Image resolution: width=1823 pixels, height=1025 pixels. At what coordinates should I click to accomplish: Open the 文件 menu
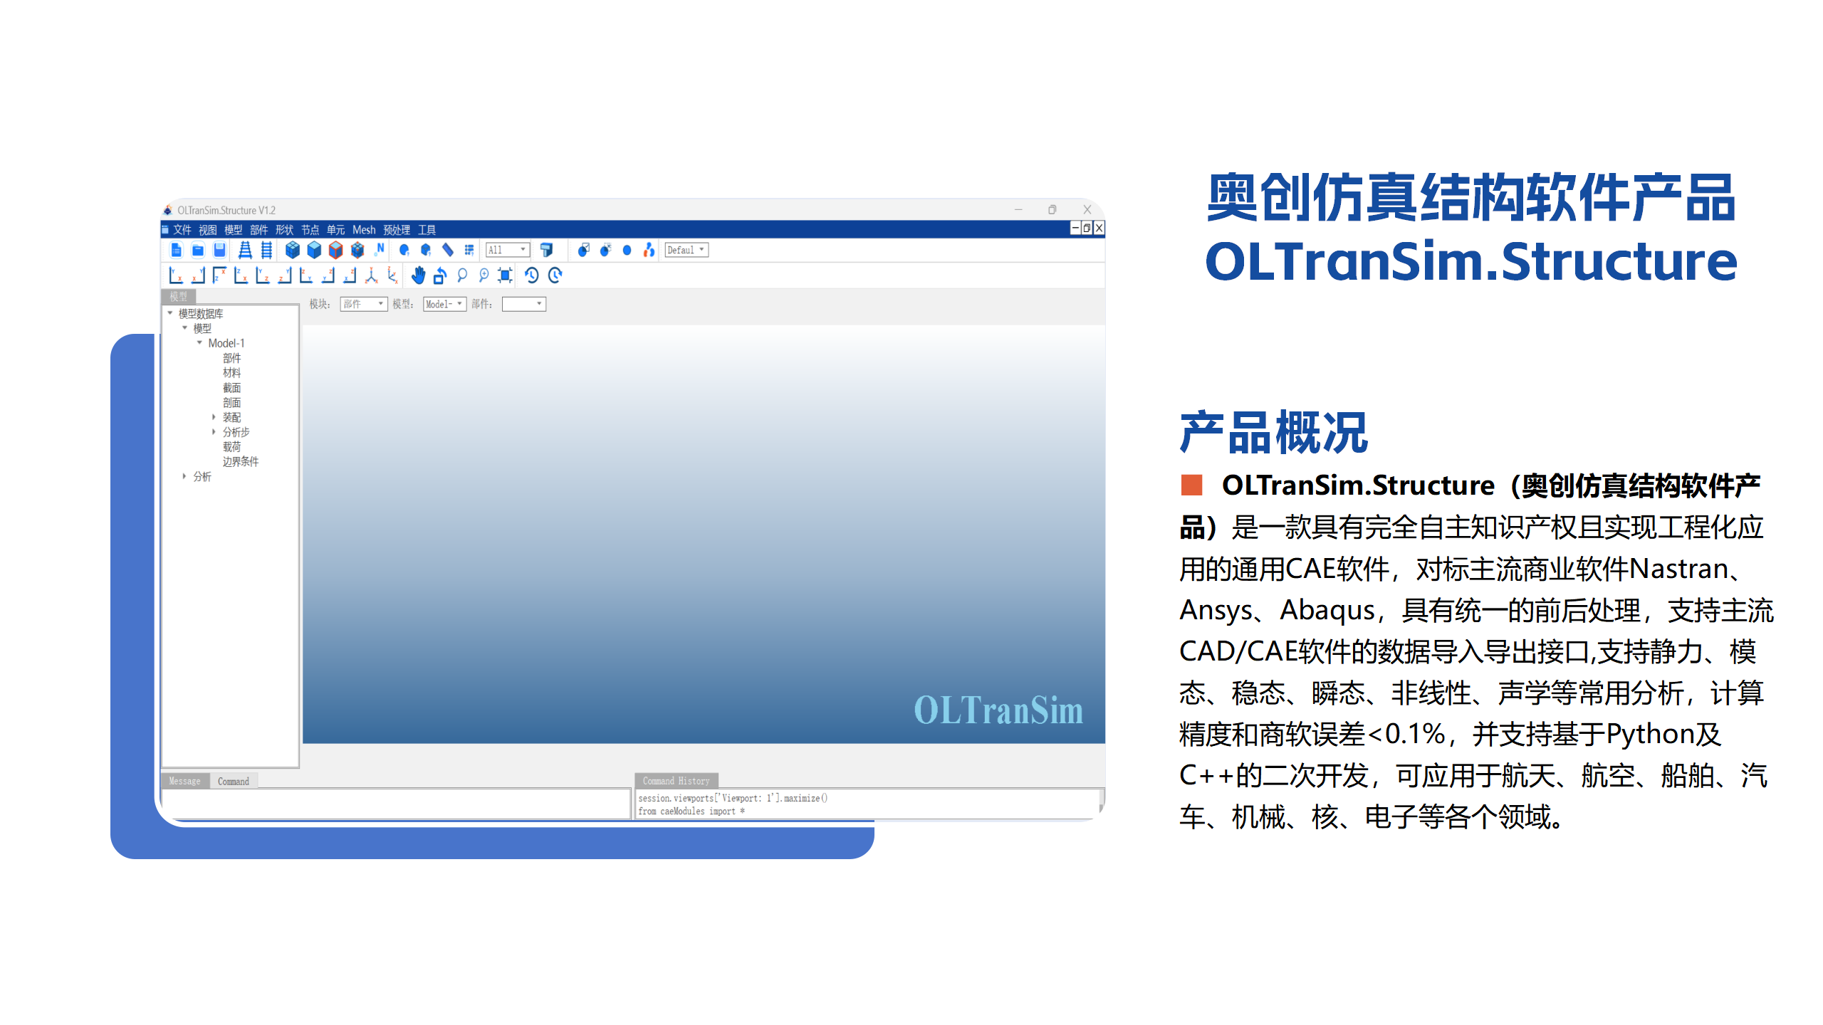click(182, 230)
